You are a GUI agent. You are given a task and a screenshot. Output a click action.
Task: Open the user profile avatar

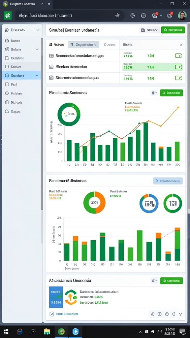[x=182, y=16]
